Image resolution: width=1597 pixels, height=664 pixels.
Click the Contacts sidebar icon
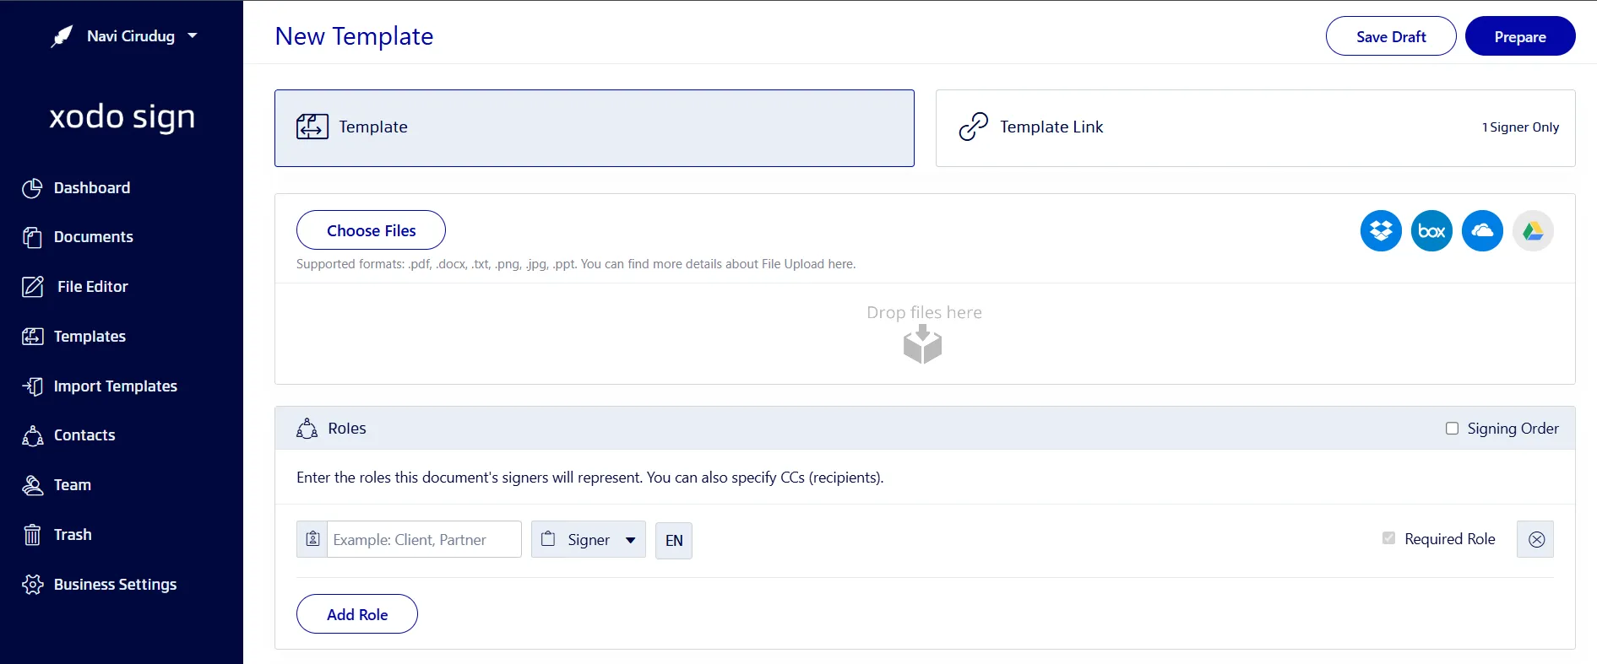[32, 435]
